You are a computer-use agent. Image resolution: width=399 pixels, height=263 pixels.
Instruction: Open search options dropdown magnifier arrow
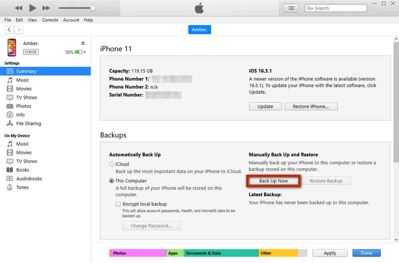click(x=310, y=8)
